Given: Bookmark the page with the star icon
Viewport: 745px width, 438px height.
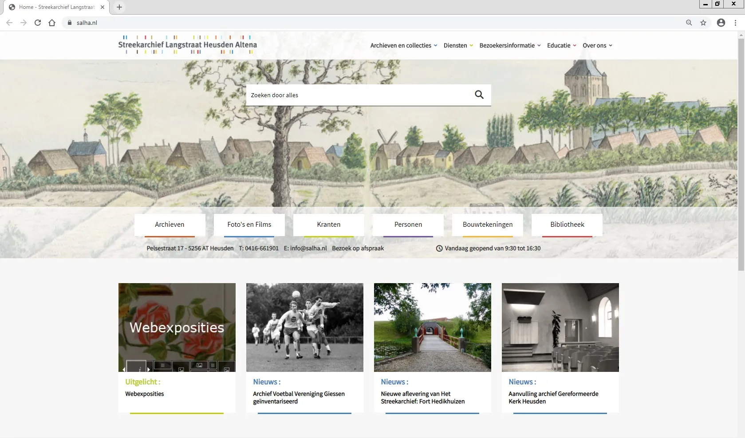Looking at the screenshot, I should click(x=703, y=23).
